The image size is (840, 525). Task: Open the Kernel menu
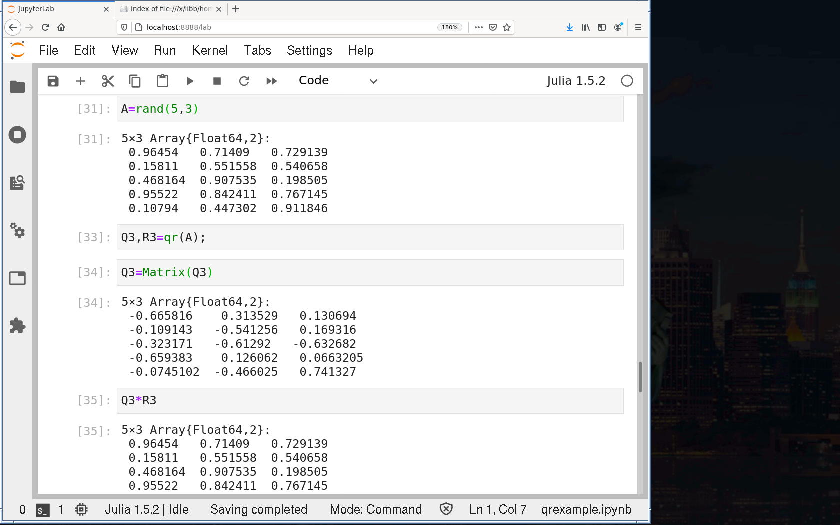click(209, 50)
